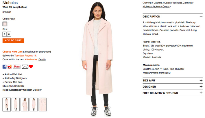Pick the Pearl color swatch
This screenshot has width=205, height=118.
click(5, 24)
